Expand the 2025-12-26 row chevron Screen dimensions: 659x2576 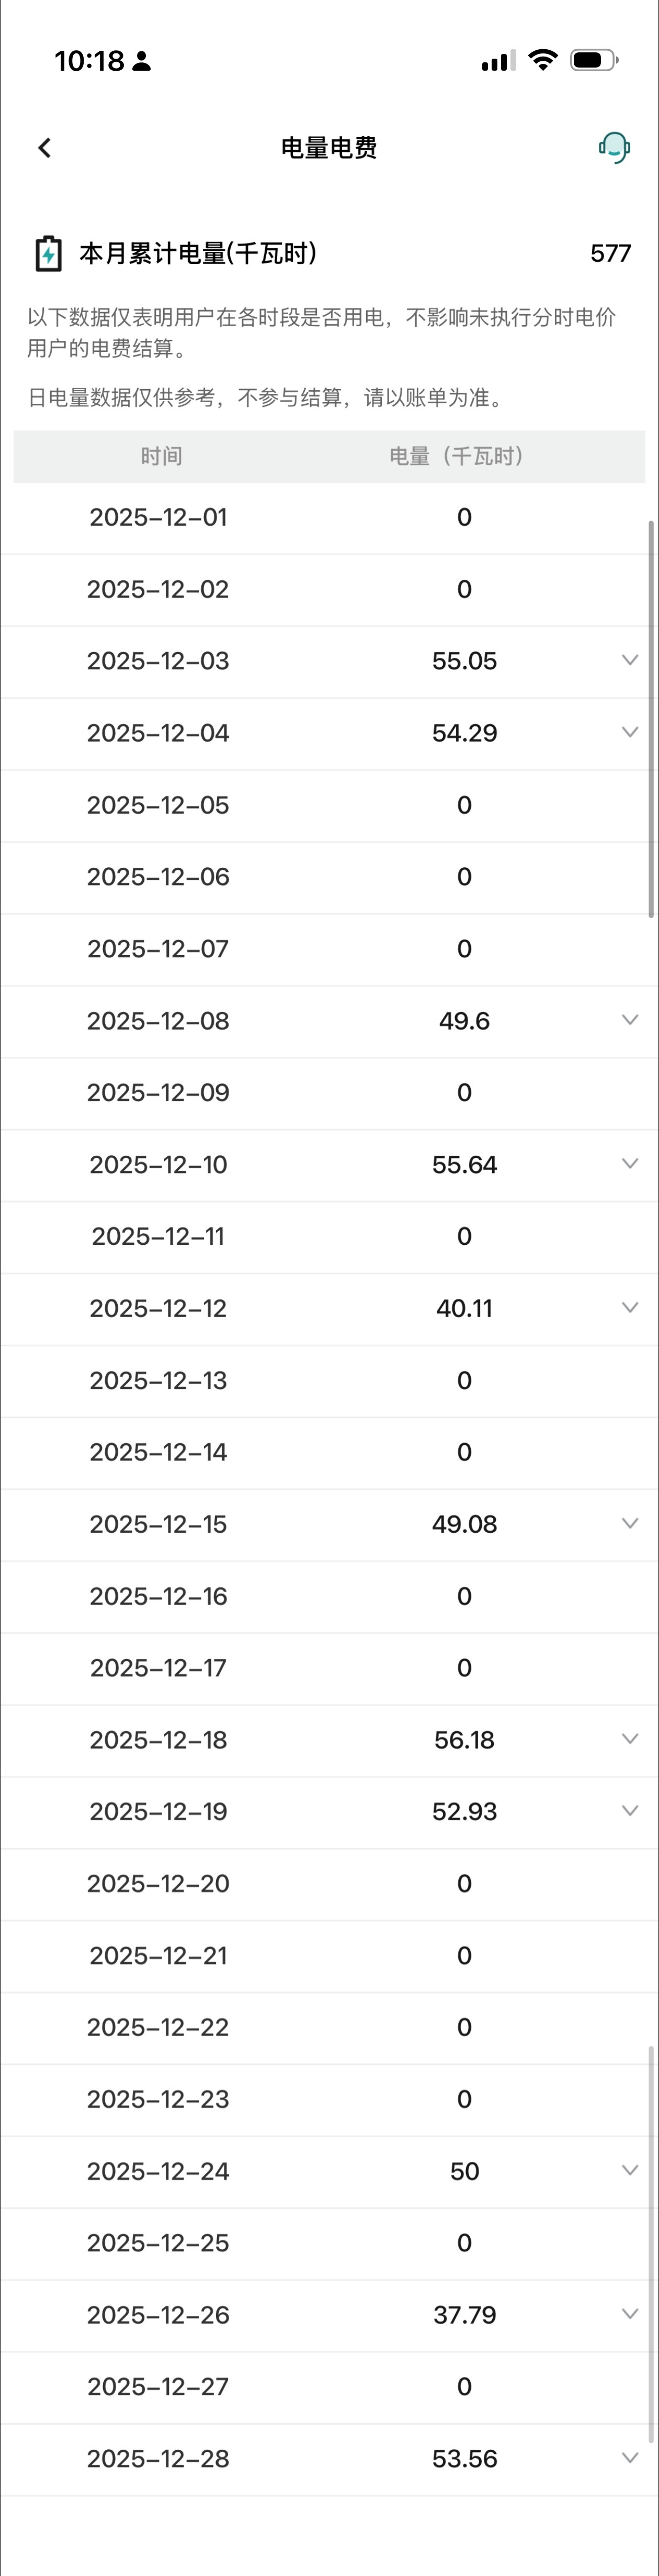pos(629,2314)
